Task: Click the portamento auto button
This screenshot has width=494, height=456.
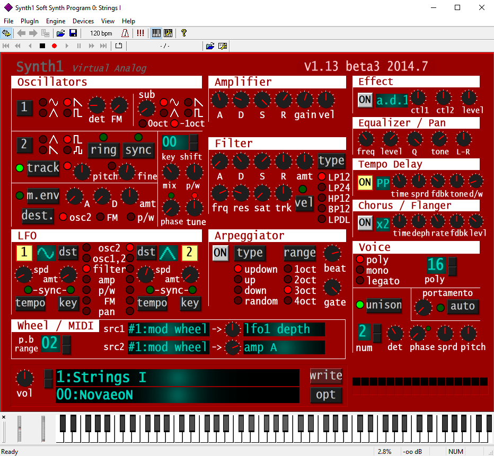Action: pyautogui.click(x=463, y=306)
